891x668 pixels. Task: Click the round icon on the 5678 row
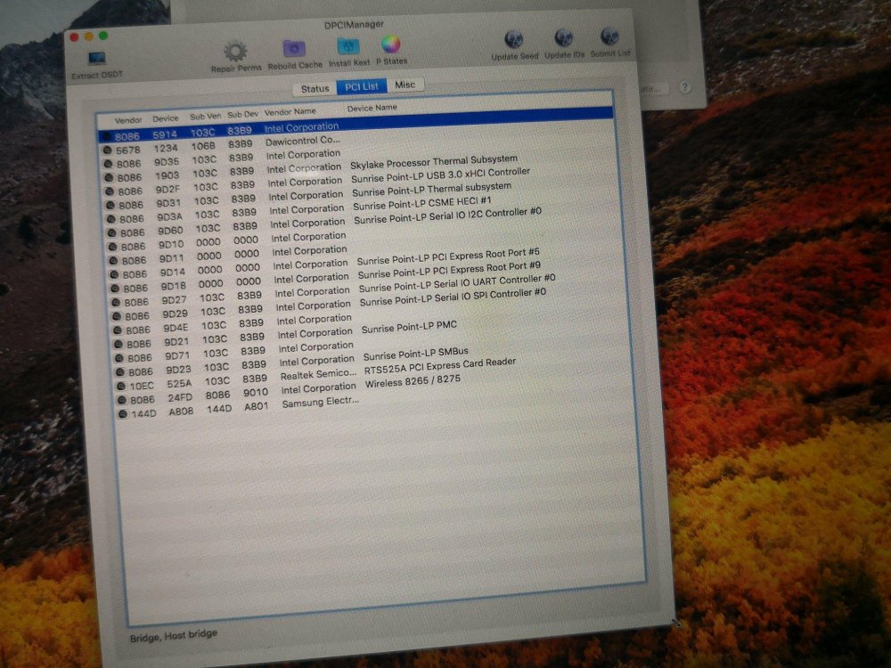point(107,151)
